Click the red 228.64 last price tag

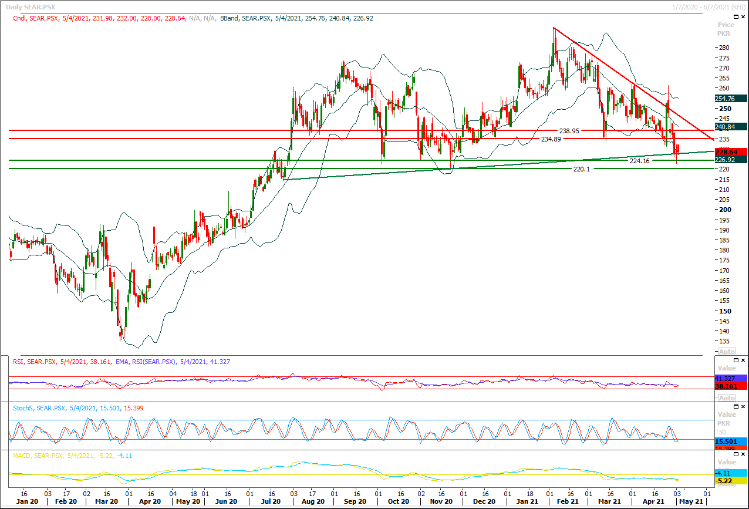(x=731, y=151)
